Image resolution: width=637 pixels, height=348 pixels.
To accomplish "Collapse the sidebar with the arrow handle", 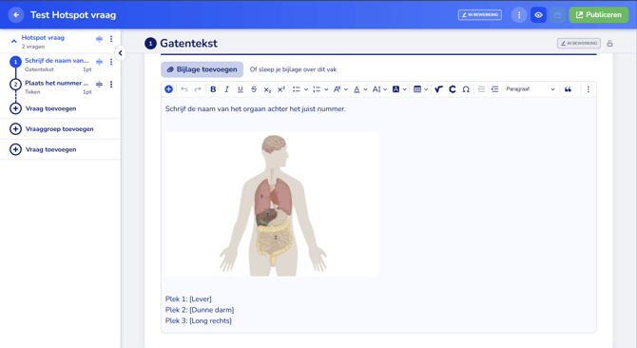I will pos(120,53).
